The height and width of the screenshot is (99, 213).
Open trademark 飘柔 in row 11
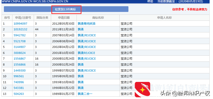pos(81,82)
